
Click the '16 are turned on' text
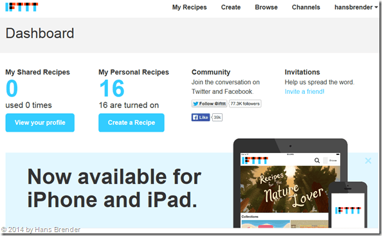[129, 105]
